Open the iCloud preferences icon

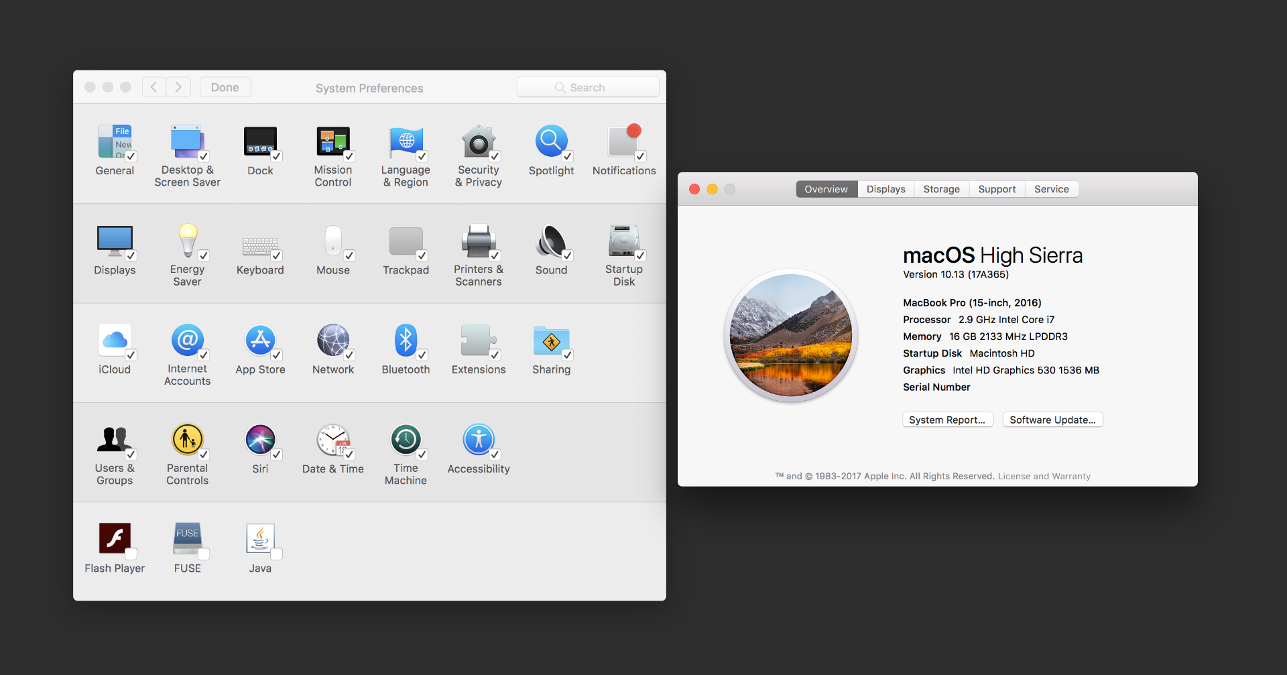click(115, 340)
